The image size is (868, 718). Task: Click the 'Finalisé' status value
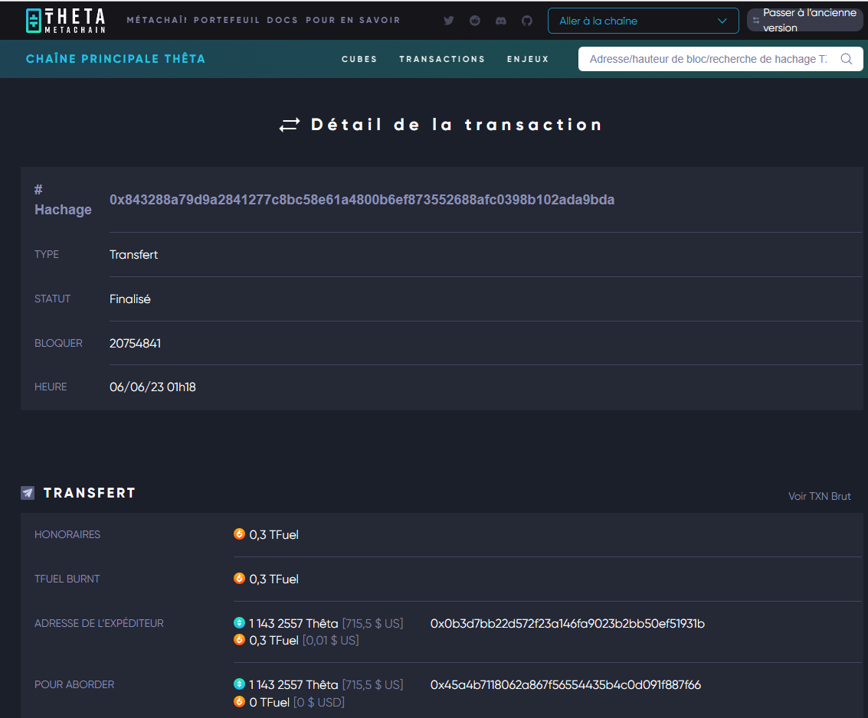point(130,299)
